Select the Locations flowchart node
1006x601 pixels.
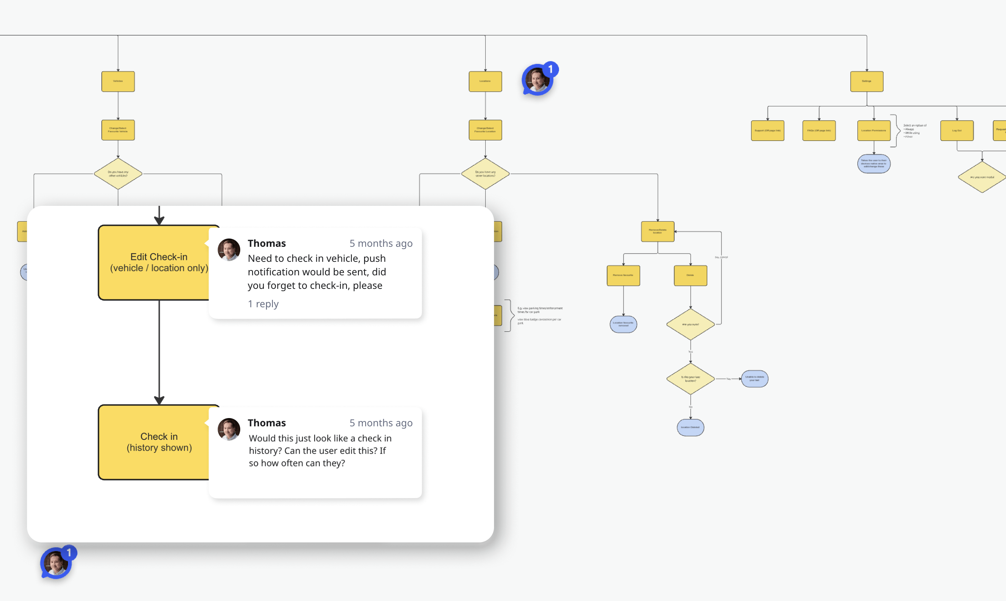click(x=485, y=82)
